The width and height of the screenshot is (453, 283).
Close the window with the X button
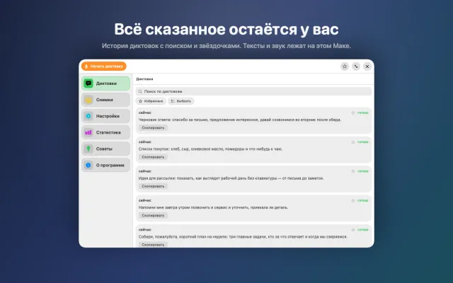(367, 67)
